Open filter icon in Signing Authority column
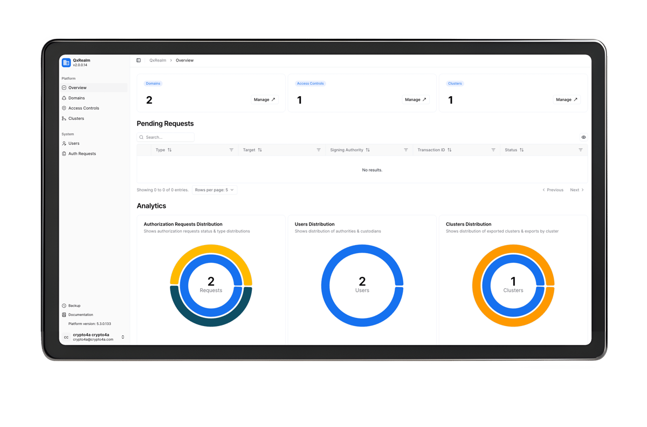Screen dimensions: 647x427 point(406,150)
